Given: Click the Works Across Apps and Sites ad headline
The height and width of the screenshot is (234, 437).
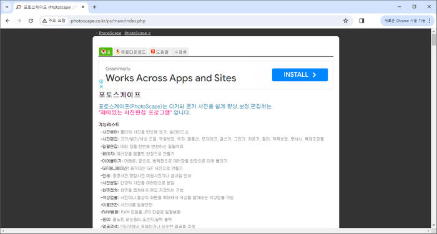Looking at the screenshot, I should click(171, 78).
